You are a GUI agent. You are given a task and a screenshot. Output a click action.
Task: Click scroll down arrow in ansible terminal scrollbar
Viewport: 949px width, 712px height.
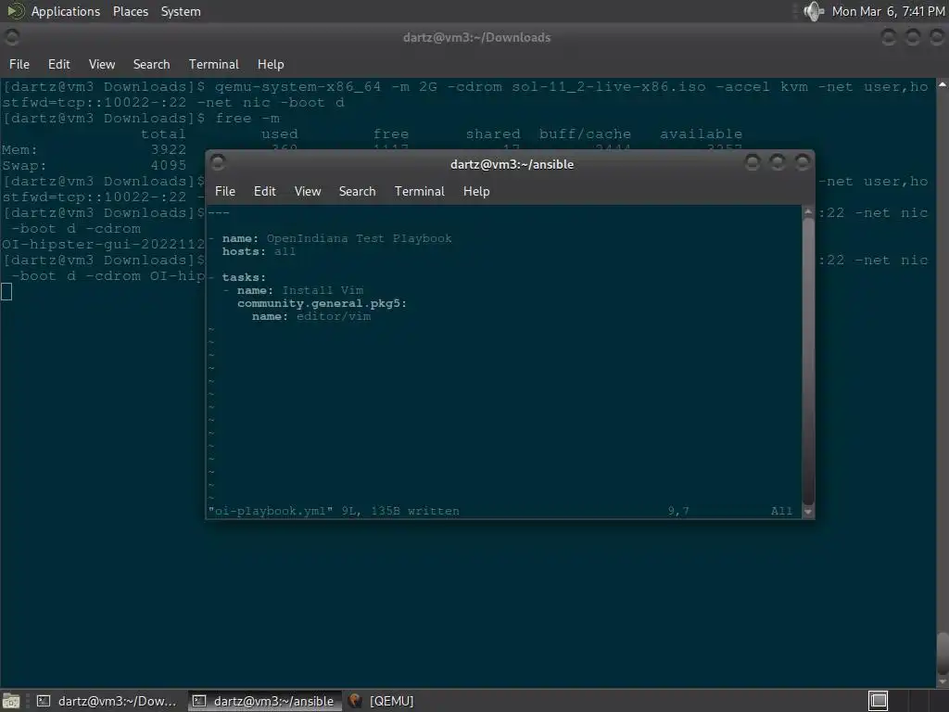[x=808, y=512]
